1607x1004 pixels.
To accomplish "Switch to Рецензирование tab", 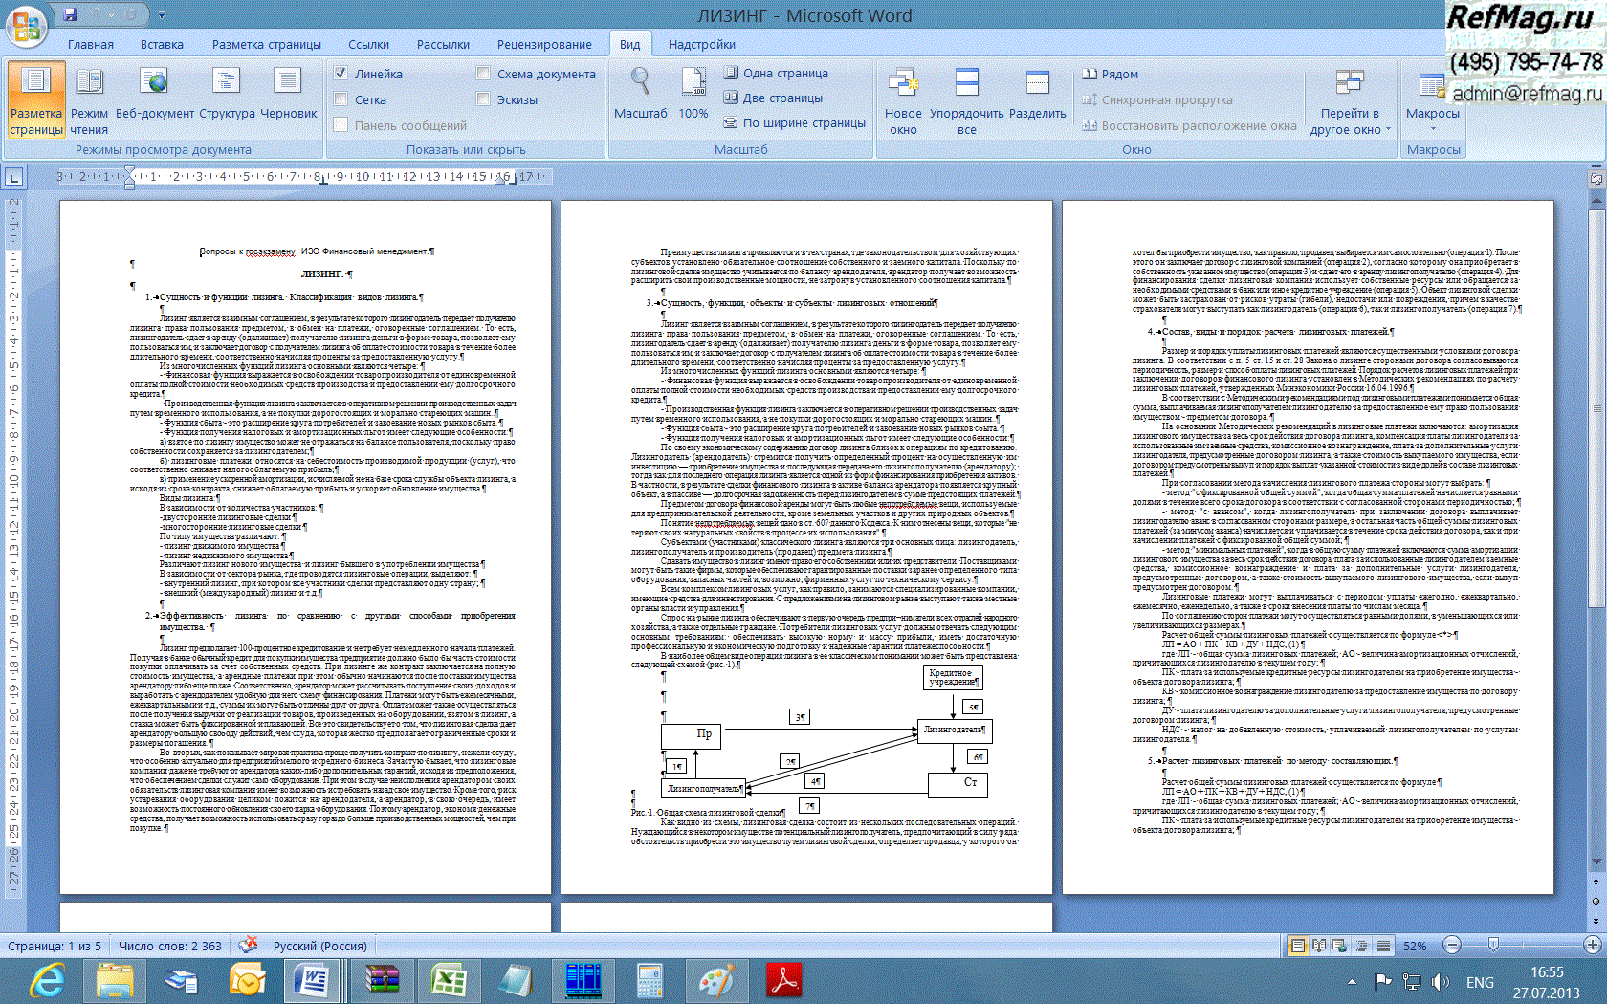I will [543, 44].
